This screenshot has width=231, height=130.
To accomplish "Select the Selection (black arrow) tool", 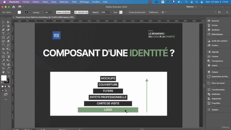I will [x=3, y=22].
